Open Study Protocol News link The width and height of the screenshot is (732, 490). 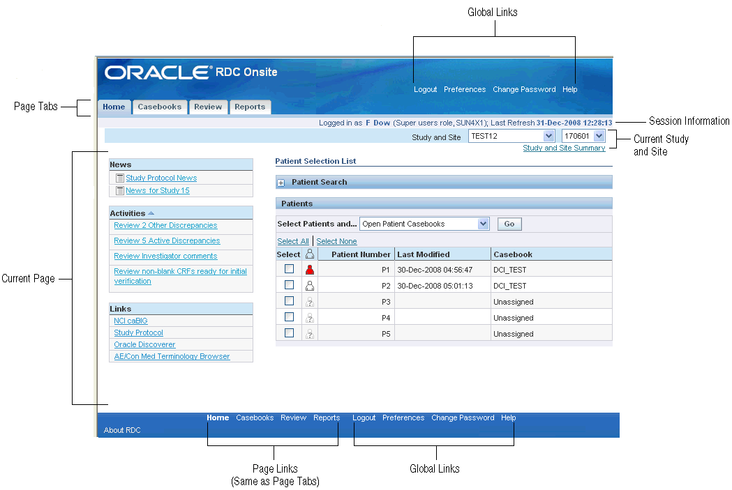(161, 178)
